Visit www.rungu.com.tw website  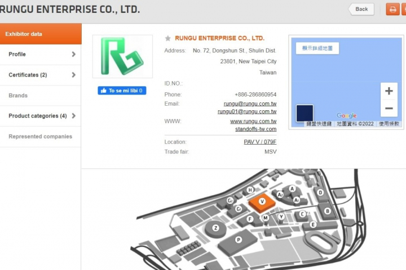pos(253,121)
